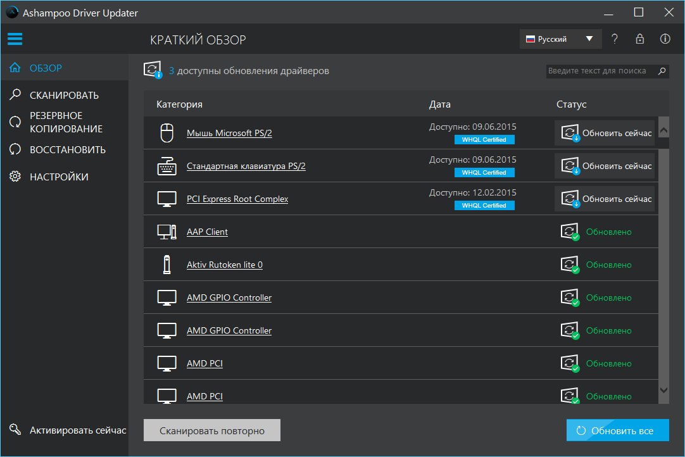Click the search magnifier icon
The width and height of the screenshot is (685, 457).
(662, 71)
